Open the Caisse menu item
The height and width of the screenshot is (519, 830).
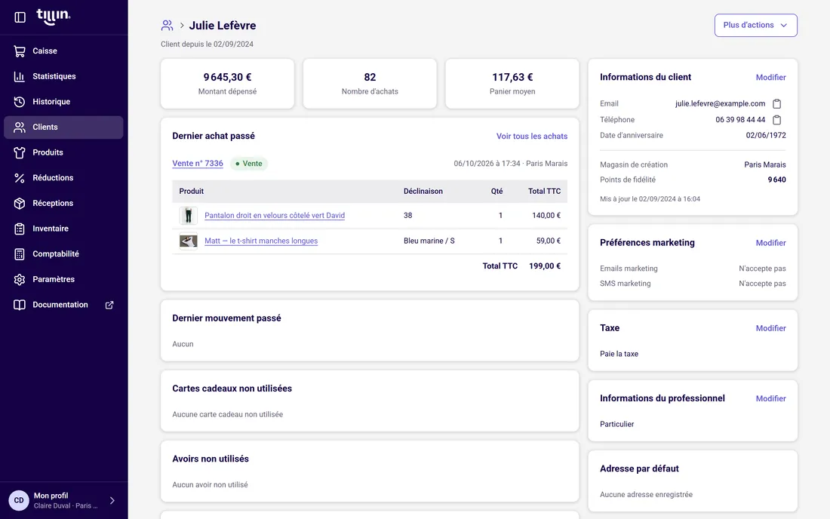tap(63, 51)
